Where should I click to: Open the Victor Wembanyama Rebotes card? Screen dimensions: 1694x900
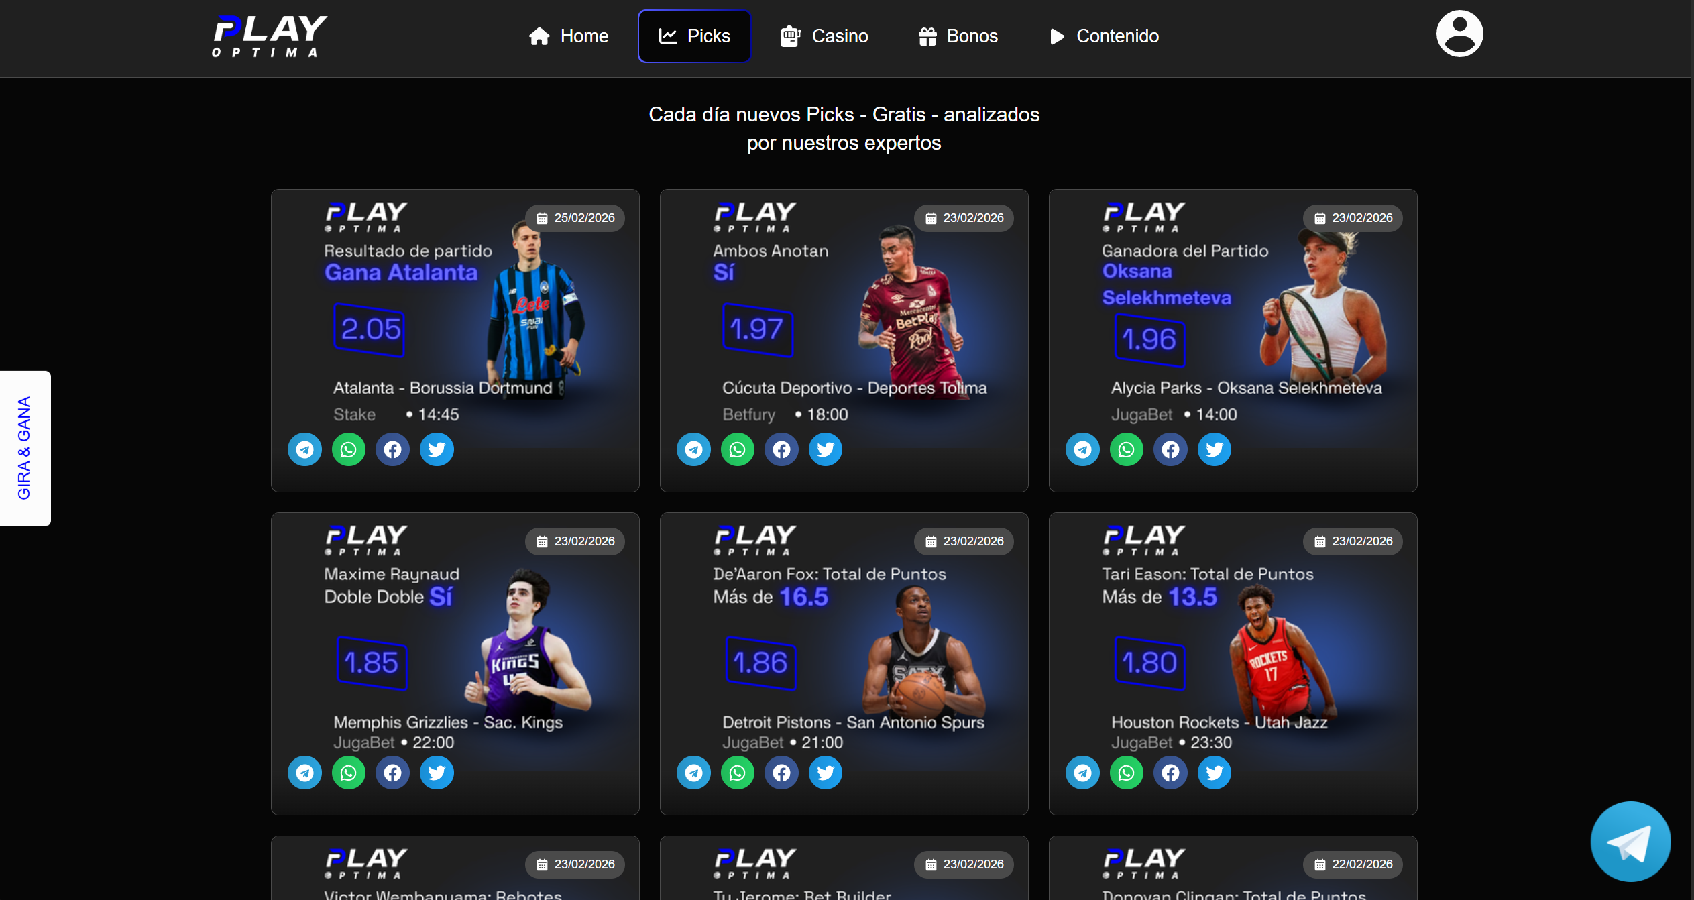pyautogui.click(x=455, y=868)
